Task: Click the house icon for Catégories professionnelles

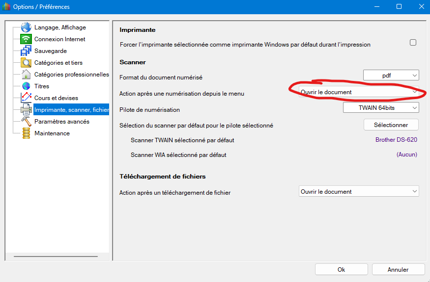Action: [x=26, y=75]
